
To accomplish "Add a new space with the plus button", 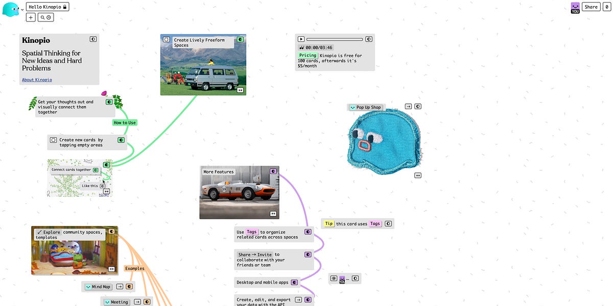I will pos(31,17).
